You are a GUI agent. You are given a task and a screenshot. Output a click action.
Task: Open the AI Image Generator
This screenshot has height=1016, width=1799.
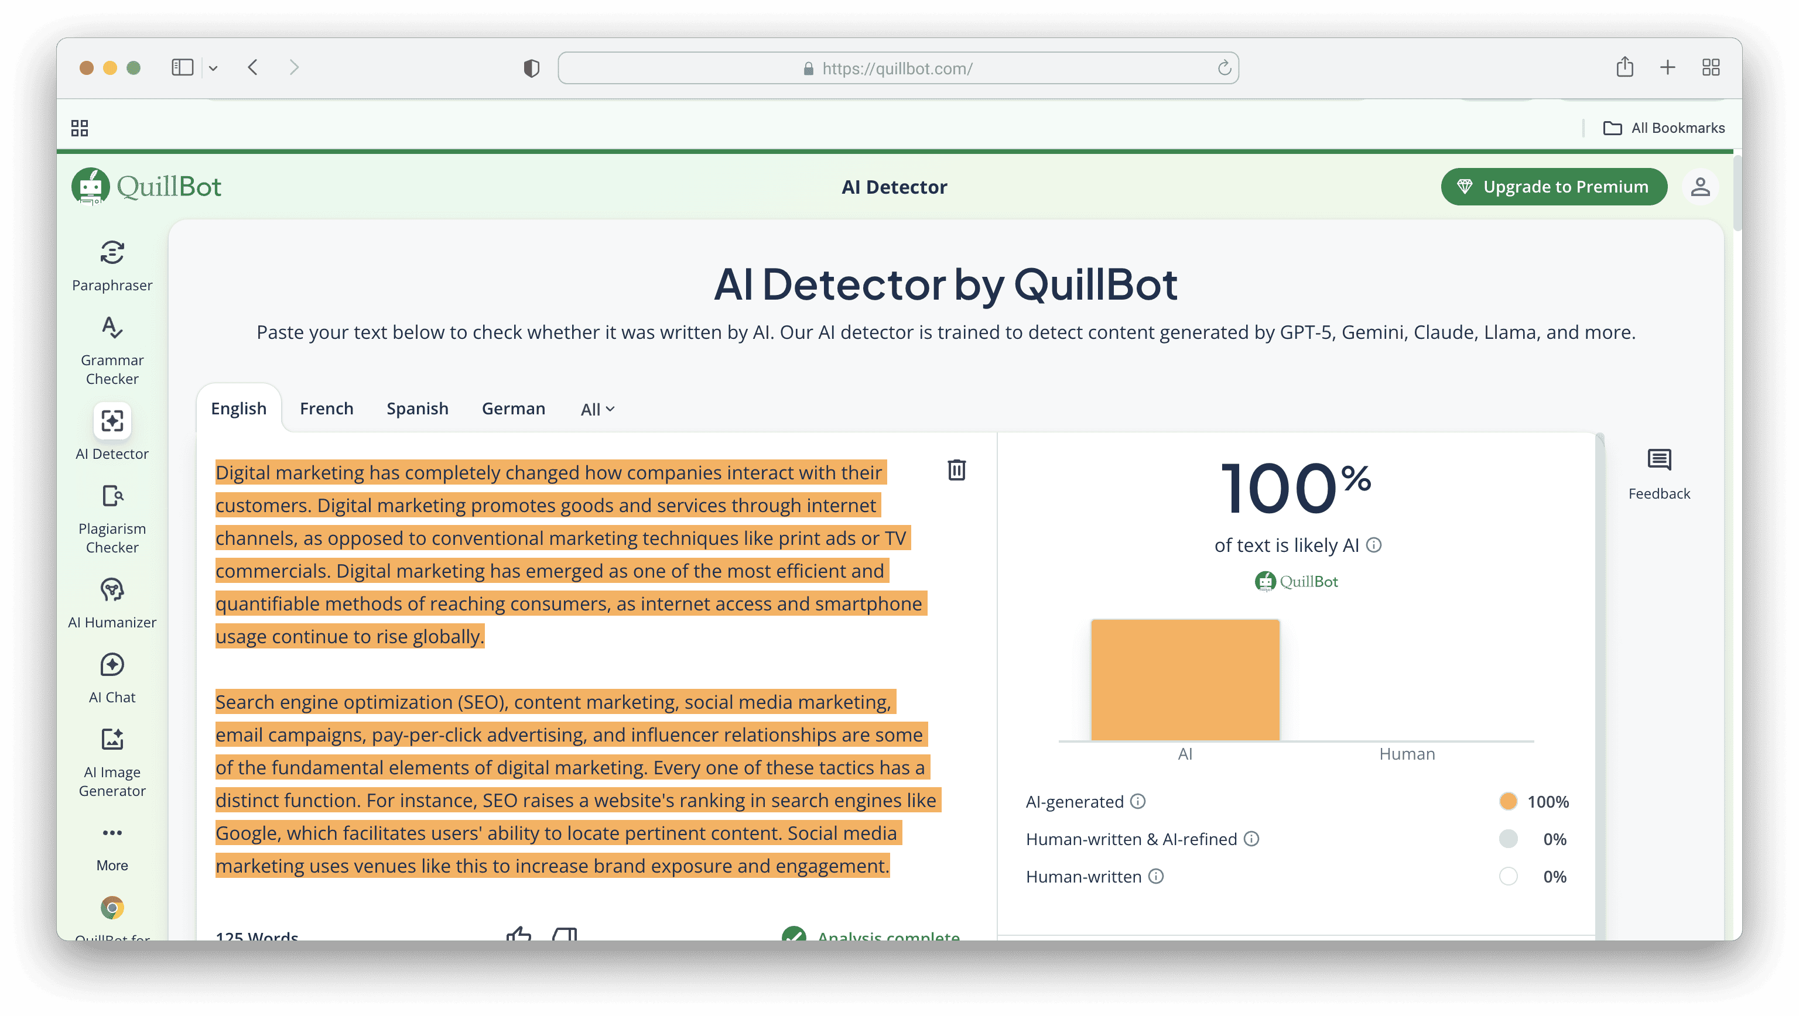click(x=112, y=761)
